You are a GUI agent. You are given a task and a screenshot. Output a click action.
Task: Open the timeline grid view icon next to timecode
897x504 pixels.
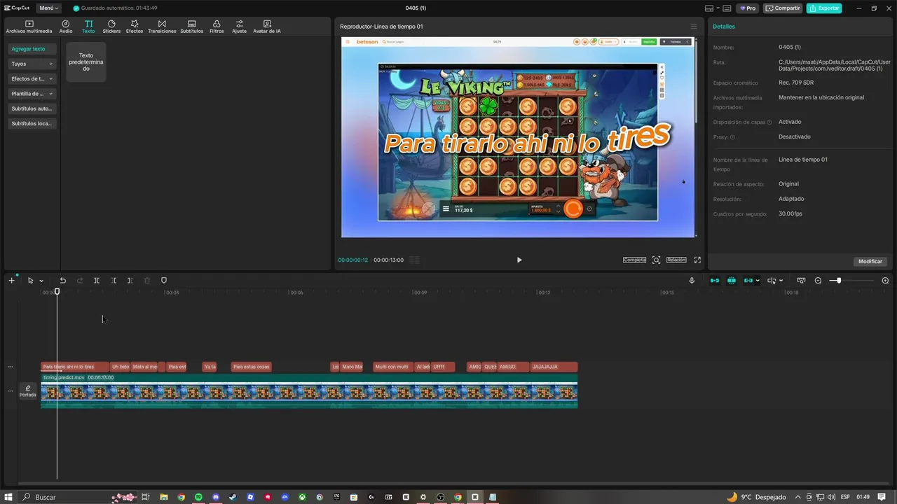(x=415, y=260)
